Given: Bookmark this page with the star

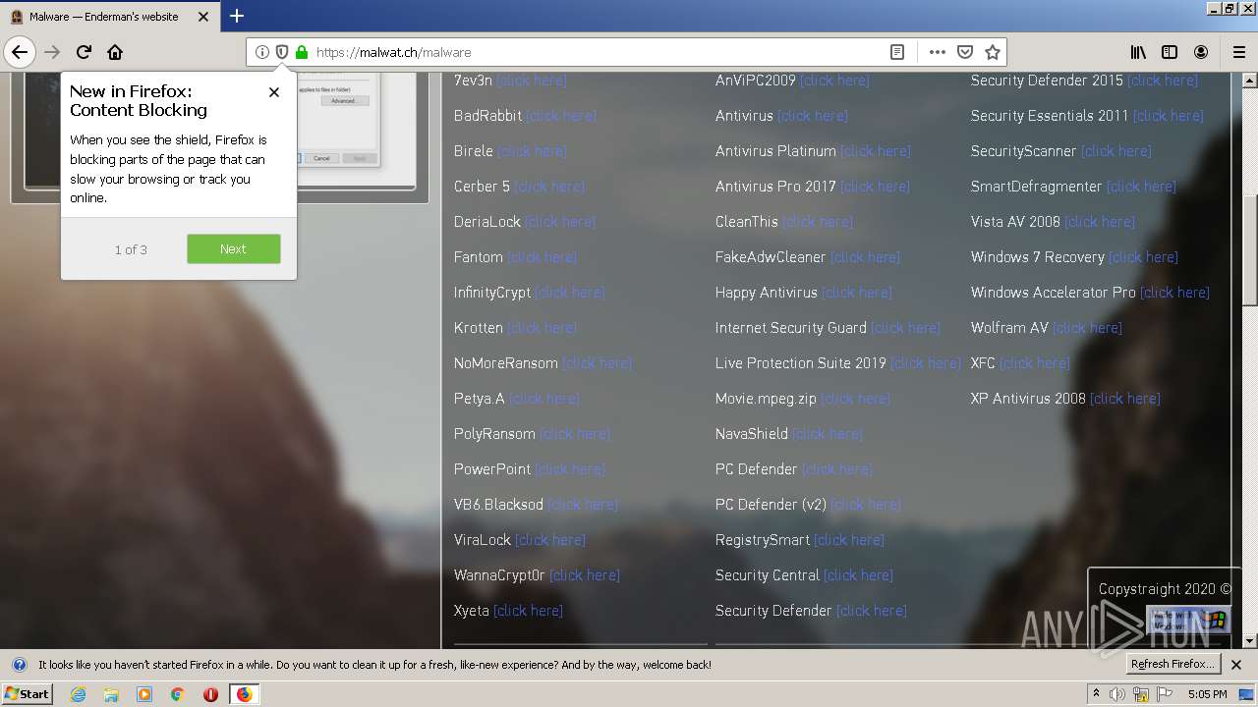Looking at the screenshot, I should [993, 52].
